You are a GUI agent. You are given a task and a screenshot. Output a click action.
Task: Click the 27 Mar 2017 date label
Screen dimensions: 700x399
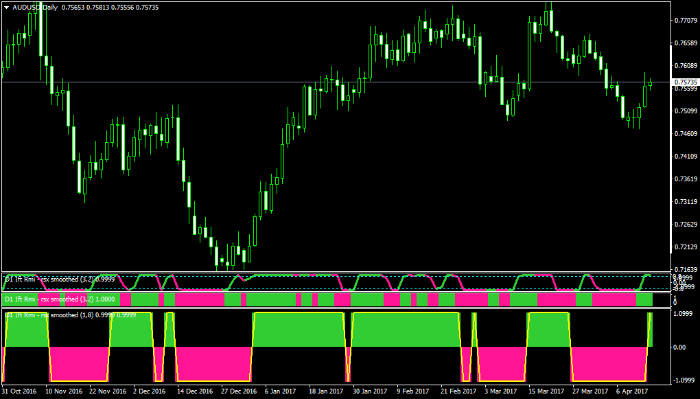pos(590,391)
